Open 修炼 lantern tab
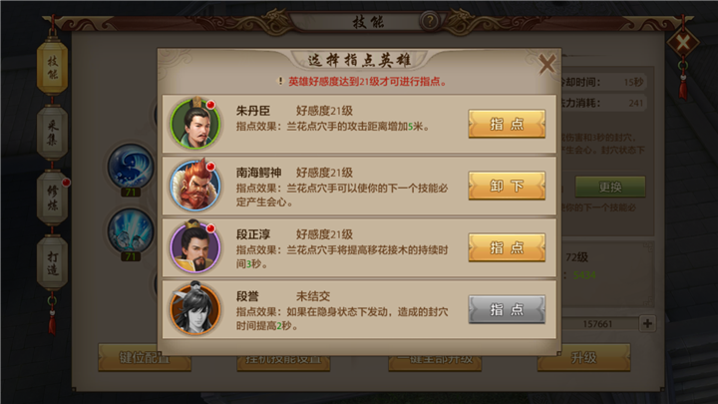718x404 pixels. (52, 198)
